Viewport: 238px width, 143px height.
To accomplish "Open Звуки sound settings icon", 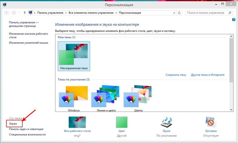I will tap(166, 122).
